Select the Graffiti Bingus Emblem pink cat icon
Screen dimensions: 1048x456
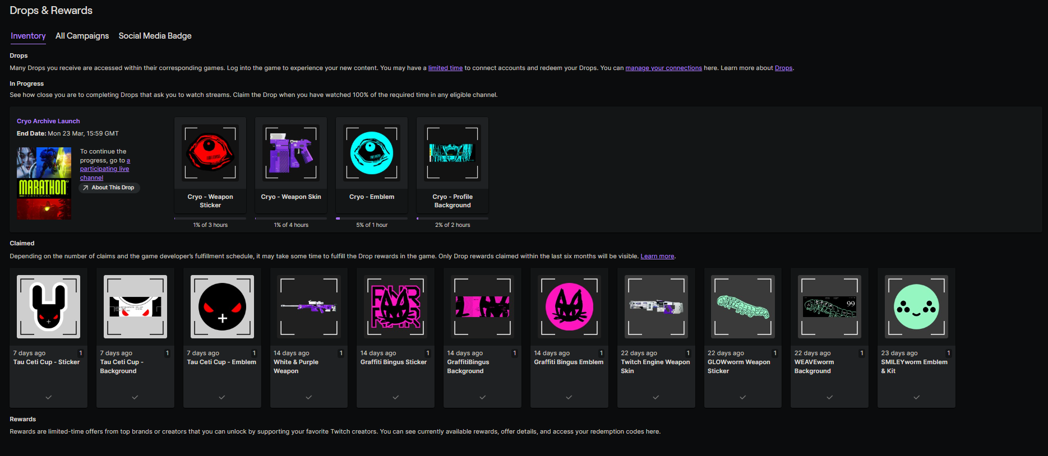[x=569, y=306]
